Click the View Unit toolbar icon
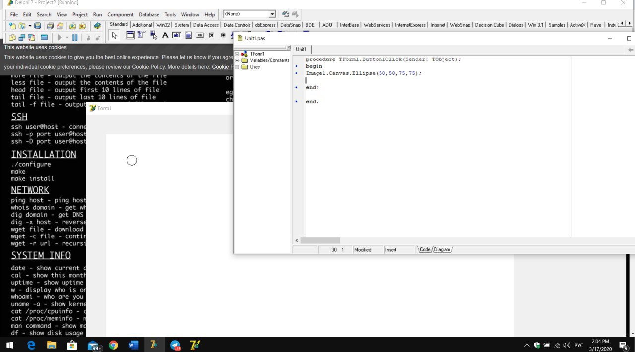Screen dimensions: 635x352 pyautogui.click(x=12, y=37)
